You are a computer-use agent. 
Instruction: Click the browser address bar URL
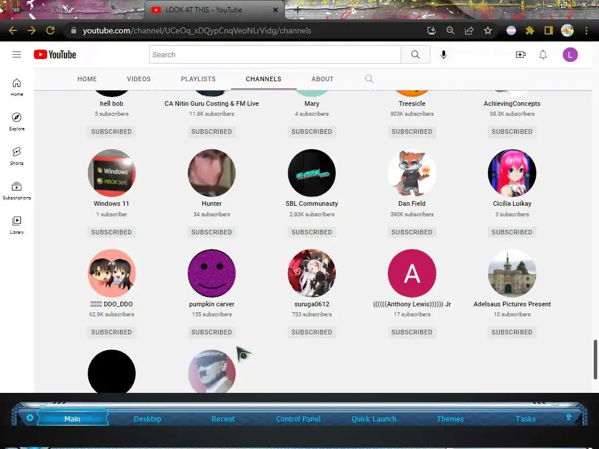197,30
